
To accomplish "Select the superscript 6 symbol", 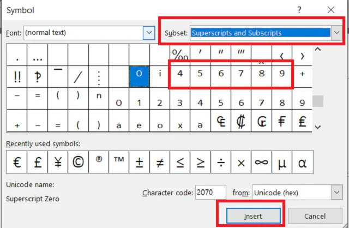I will (x=220, y=76).
